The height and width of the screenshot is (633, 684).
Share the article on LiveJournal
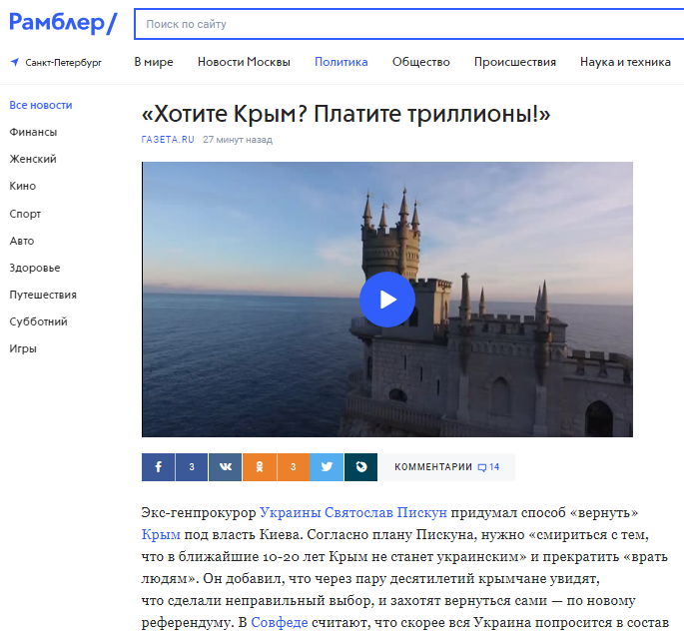click(360, 467)
